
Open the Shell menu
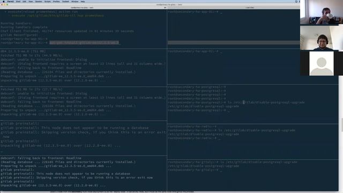(18, 1)
